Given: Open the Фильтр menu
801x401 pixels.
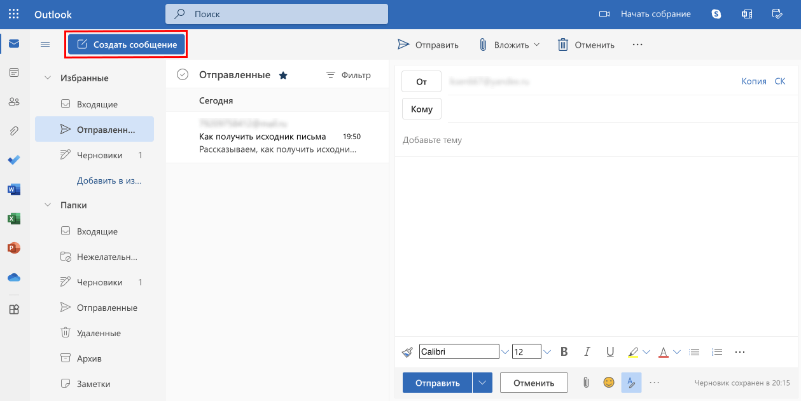Looking at the screenshot, I should click(x=349, y=74).
